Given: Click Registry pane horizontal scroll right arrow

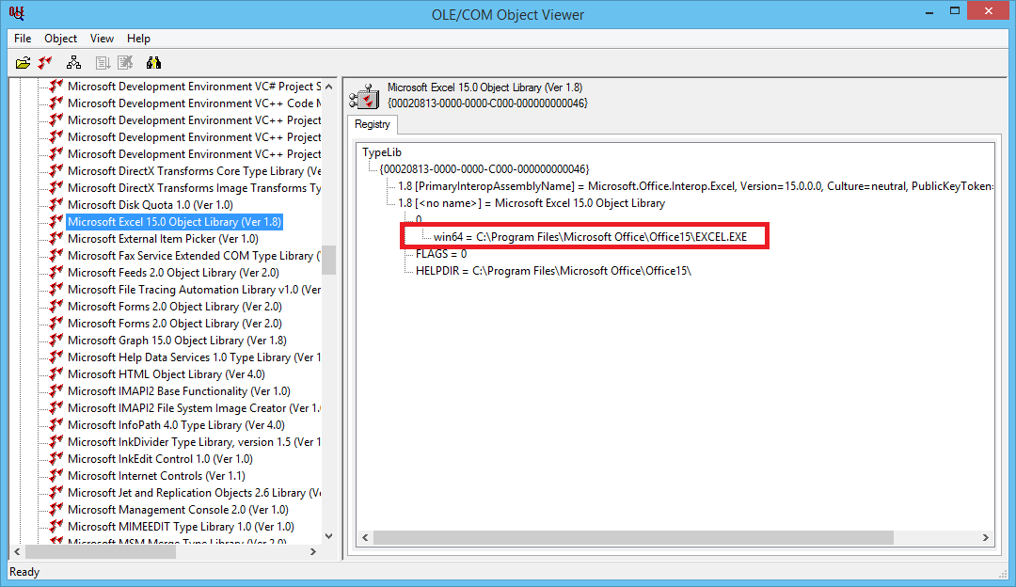Looking at the screenshot, I should [986, 538].
